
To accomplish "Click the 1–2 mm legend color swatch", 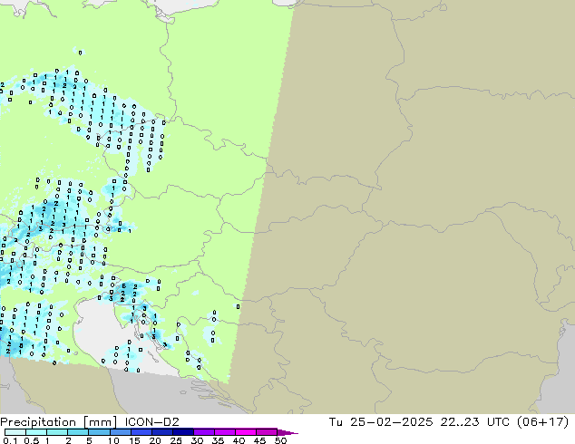I will coord(57,432).
